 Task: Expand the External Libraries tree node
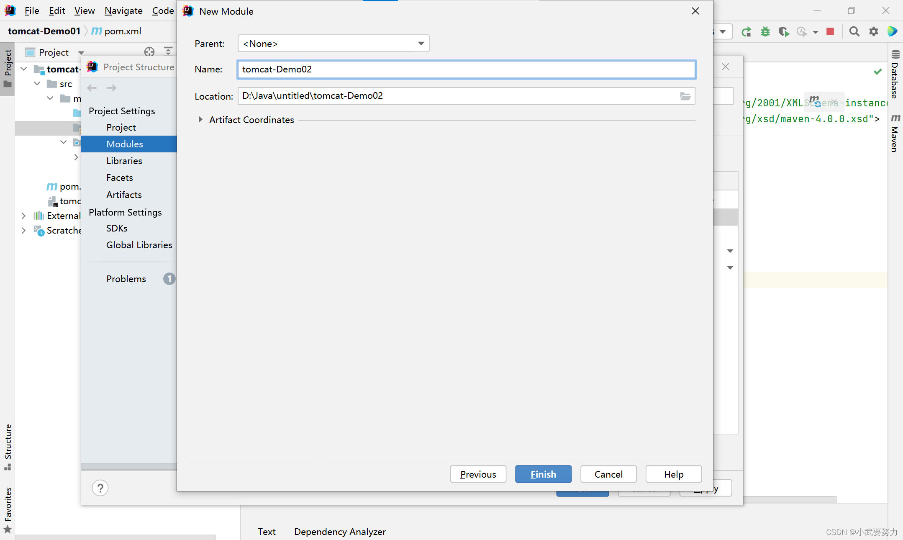tap(24, 216)
